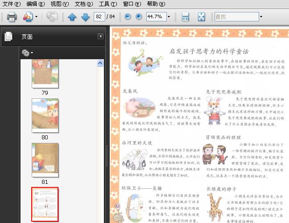Zoom in with the plus button
Viewport: 289px width, 223px height.
point(139,17)
